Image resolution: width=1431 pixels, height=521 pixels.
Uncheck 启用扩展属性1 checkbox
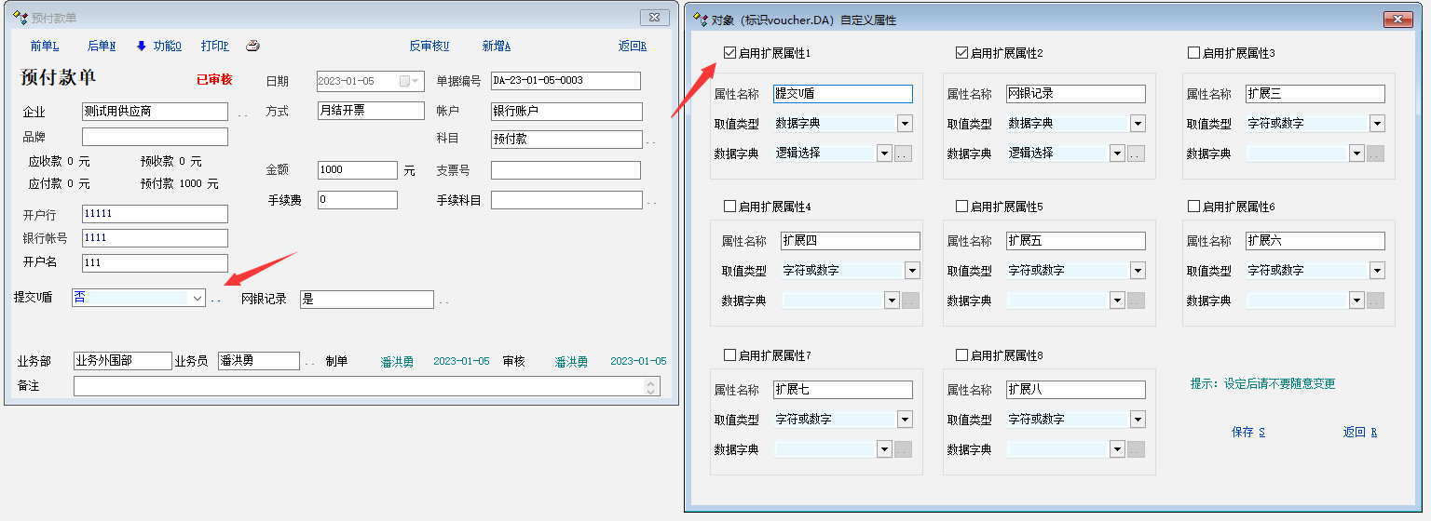click(x=729, y=53)
